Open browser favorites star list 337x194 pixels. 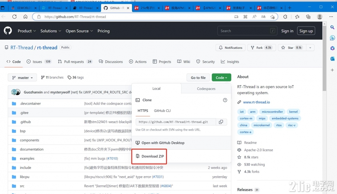click(x=297, y=17)
